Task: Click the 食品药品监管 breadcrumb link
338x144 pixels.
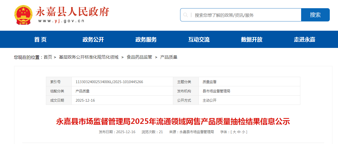Action: coord(139,57)
